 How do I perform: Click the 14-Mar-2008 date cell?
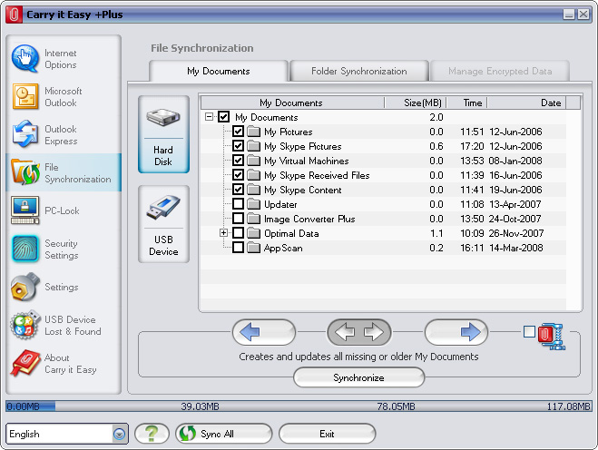tap(516, 248)
